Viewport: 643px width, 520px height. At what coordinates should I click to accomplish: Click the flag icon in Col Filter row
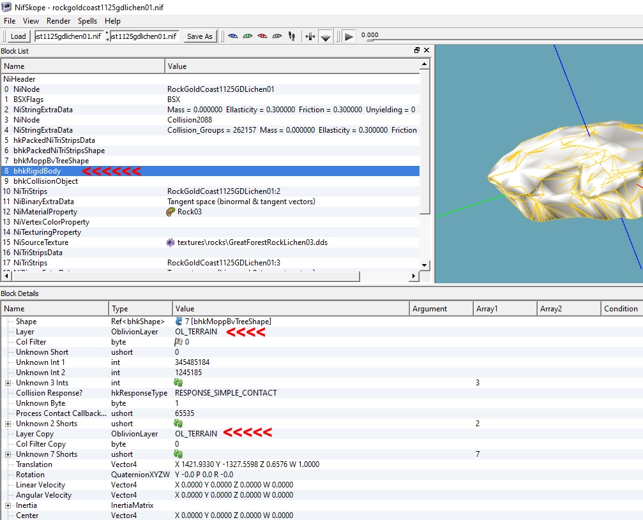179,342
